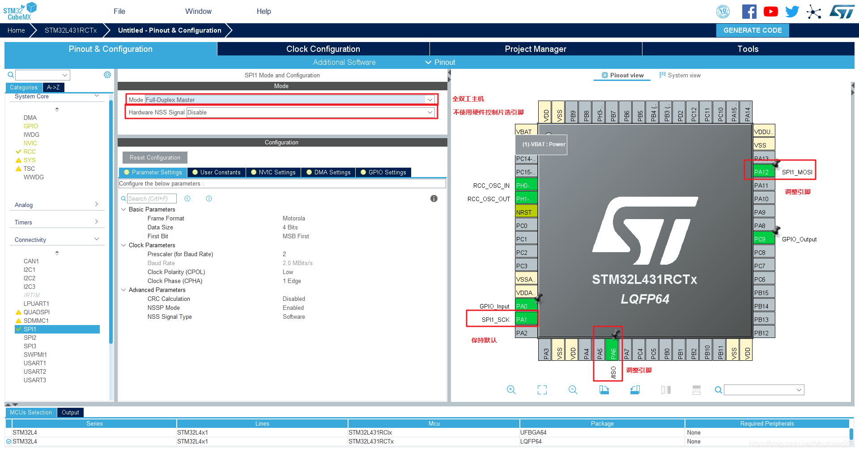859x452 pixels.
Task: Open the YouTube icon in the title bar
Action: pyautogui.click(x=770, y=11)
